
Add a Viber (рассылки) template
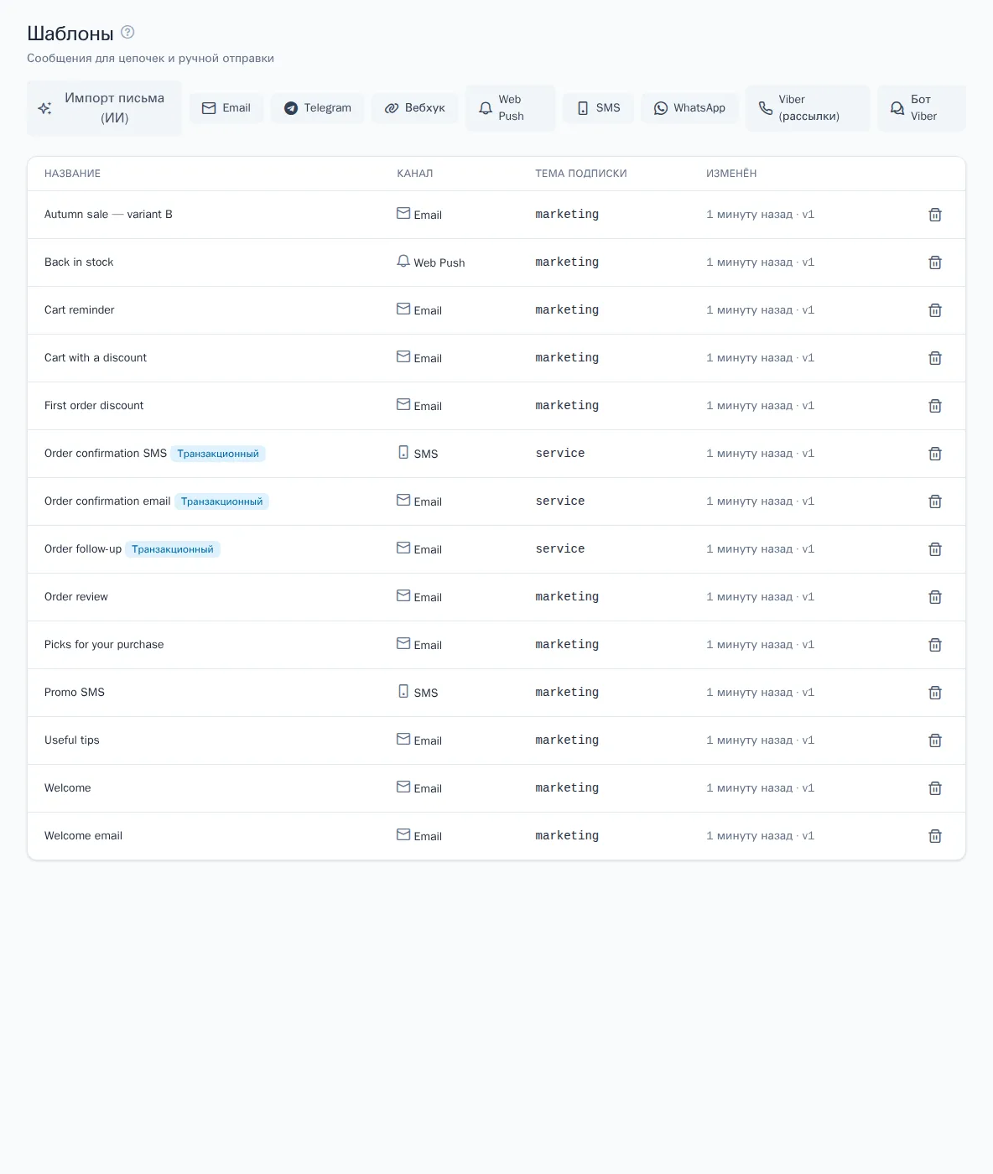click(808, 108)
